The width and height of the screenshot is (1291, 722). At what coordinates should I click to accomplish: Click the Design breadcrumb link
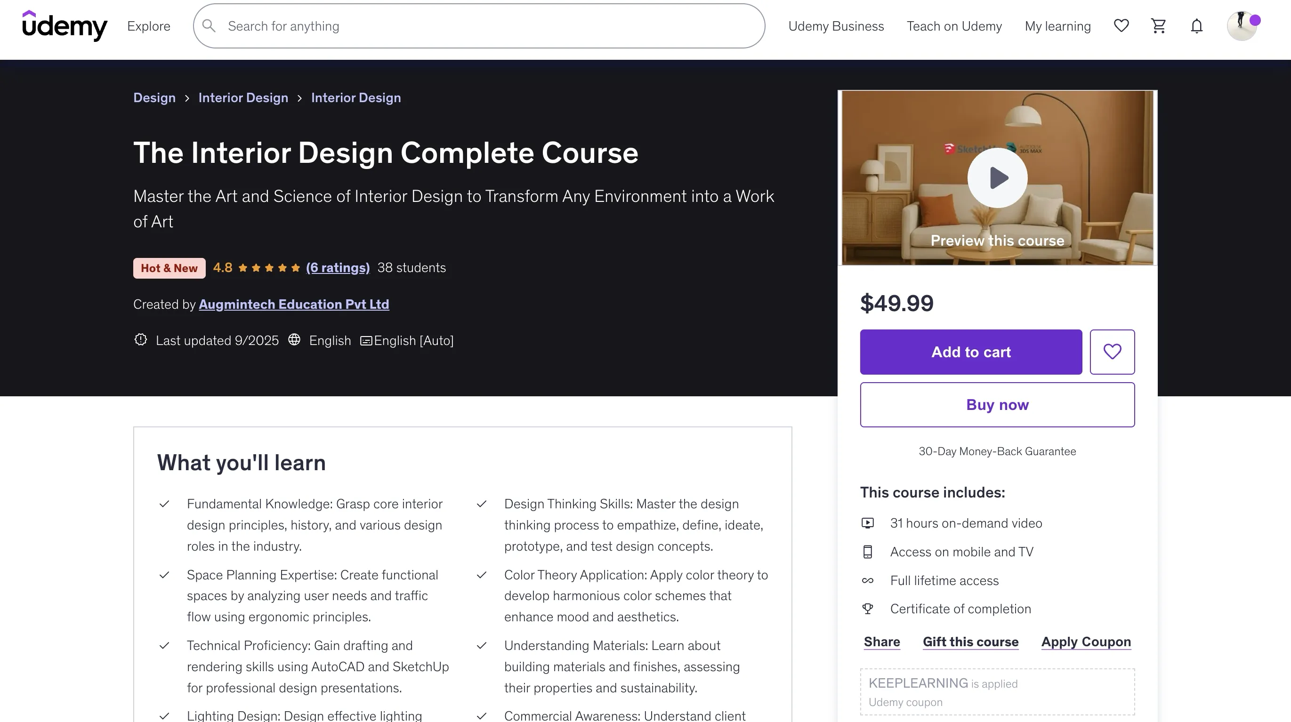click(x=154, y=98)
